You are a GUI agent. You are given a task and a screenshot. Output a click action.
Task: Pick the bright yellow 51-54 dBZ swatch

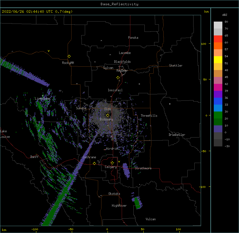[x=218, y=59]
